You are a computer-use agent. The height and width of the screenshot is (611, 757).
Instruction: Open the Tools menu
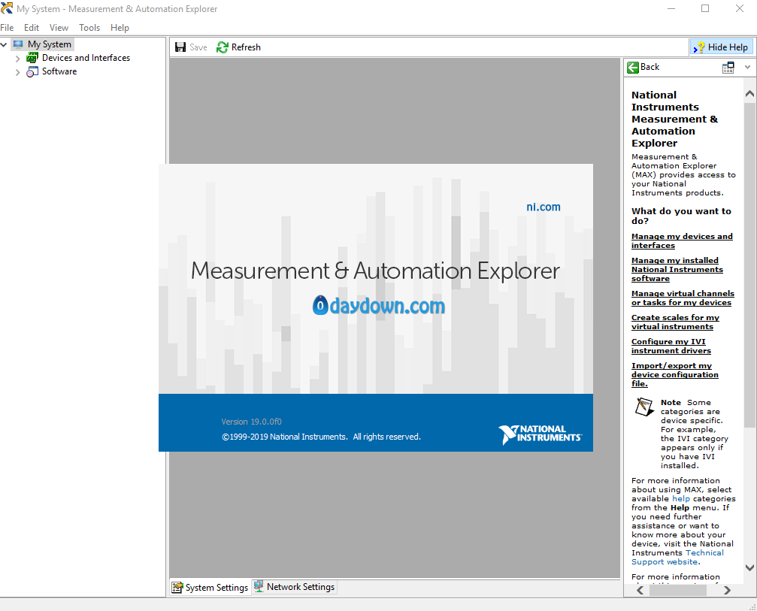[89, 28]
